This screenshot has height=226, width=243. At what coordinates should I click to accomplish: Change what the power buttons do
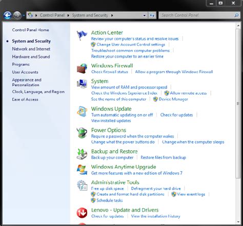point(123,142)
